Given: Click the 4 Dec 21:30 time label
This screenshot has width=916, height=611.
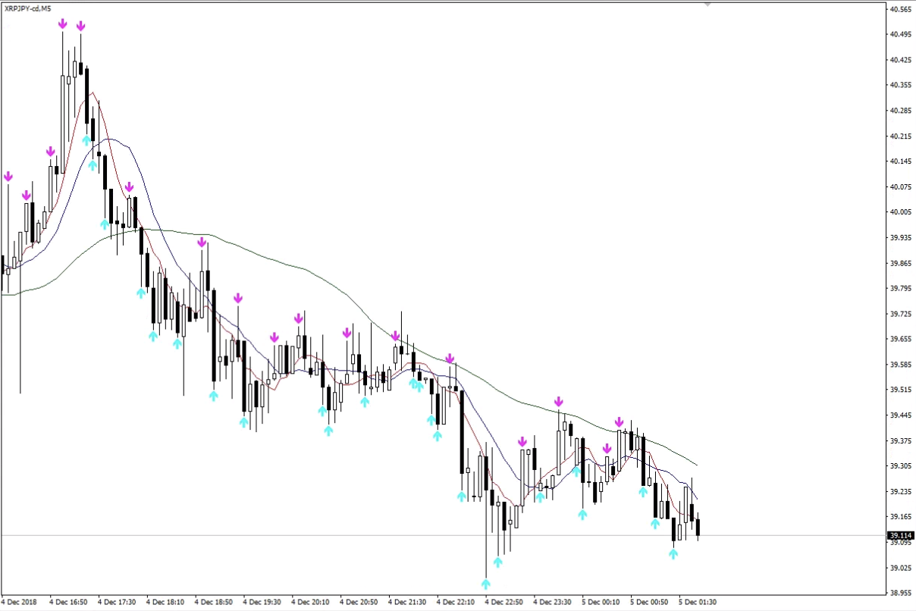Looking at the screenshot, I should 407,603.
